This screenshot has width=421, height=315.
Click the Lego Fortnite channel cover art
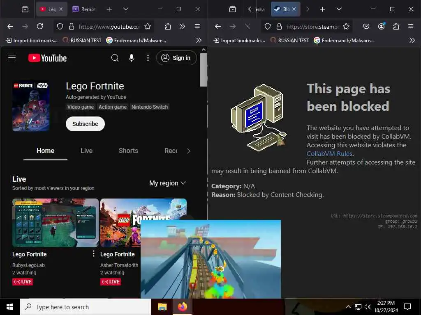pyautogui.click(x=31, y=106)
